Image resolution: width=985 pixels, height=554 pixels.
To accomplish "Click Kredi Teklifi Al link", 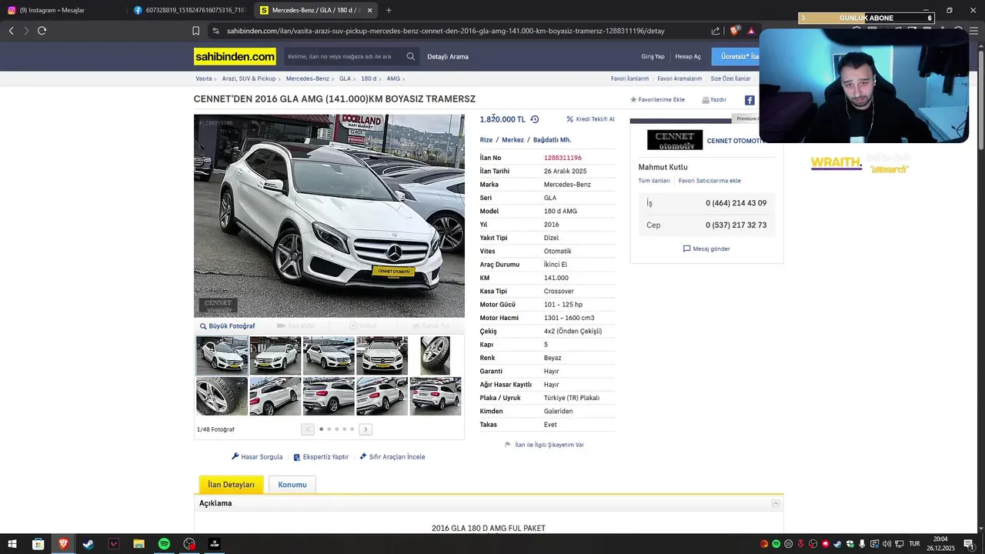I will pyautogui.click(x=590, y=119).
